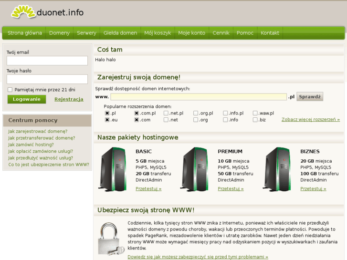Click Przetestuj link under BIZNES package
The width and height of the screenshot is (347, 260).
pyautogui.click(x=313, y=189)
